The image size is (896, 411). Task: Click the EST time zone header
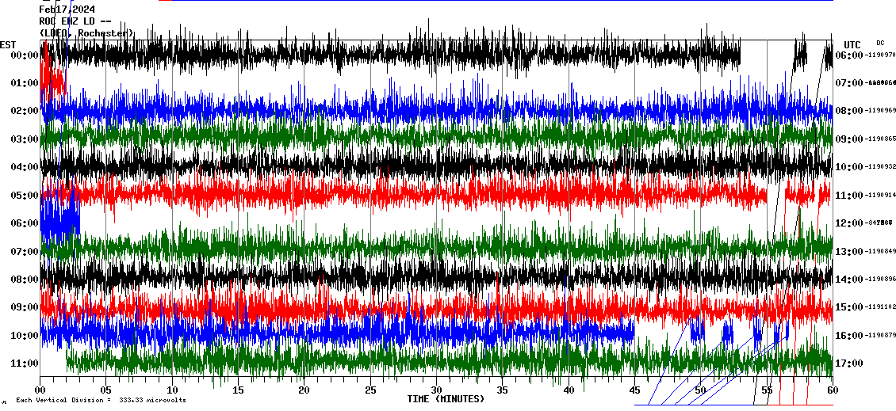tap(8, 44)
